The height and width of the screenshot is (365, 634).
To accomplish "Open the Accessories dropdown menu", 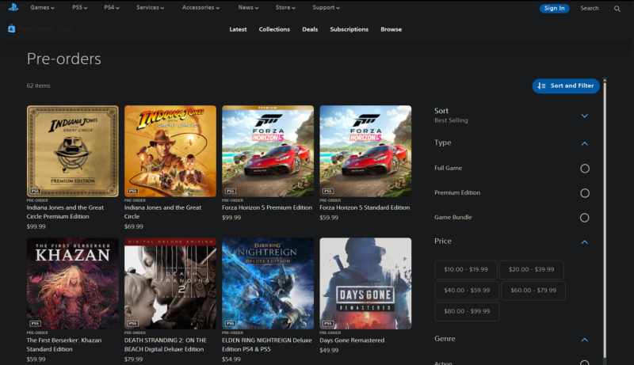I will pos(201,8).
